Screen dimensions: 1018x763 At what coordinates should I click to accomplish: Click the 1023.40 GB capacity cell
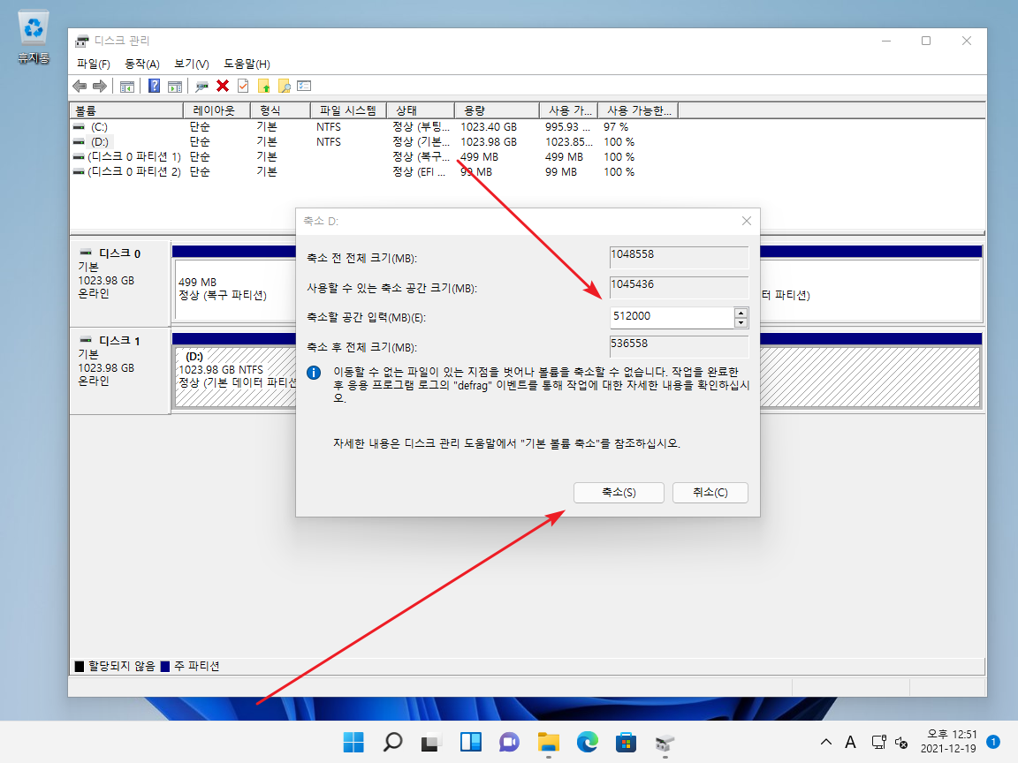coord(488,127)
